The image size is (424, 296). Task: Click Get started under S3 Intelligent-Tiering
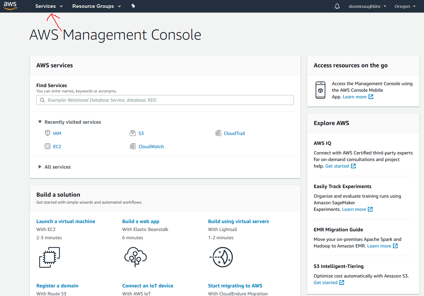[326, 282]
